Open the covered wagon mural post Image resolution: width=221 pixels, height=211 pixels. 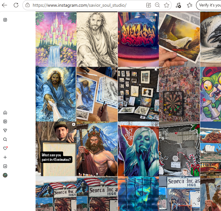(x=210, y=149)
